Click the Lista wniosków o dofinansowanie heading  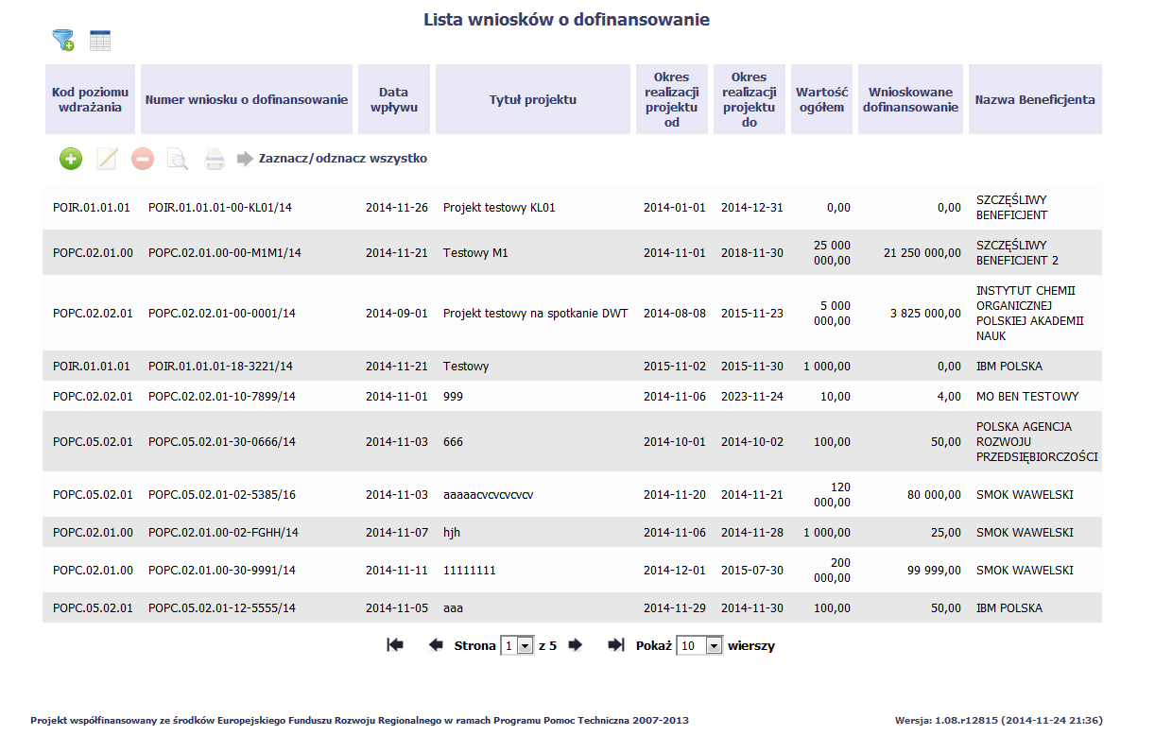coord(566,19)
